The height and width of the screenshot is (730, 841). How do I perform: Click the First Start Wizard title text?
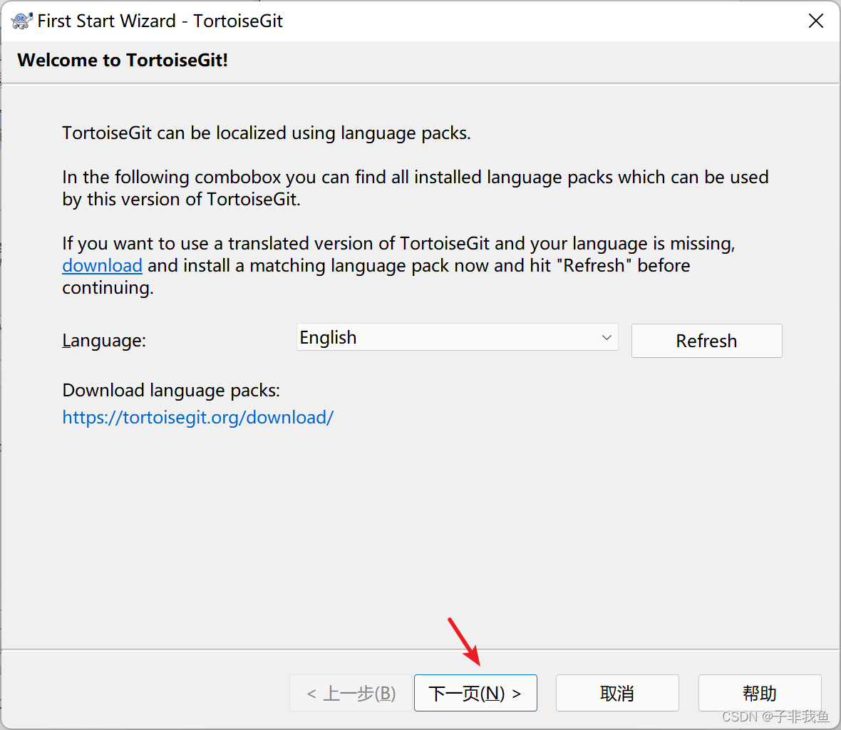[x=160, y=21]
